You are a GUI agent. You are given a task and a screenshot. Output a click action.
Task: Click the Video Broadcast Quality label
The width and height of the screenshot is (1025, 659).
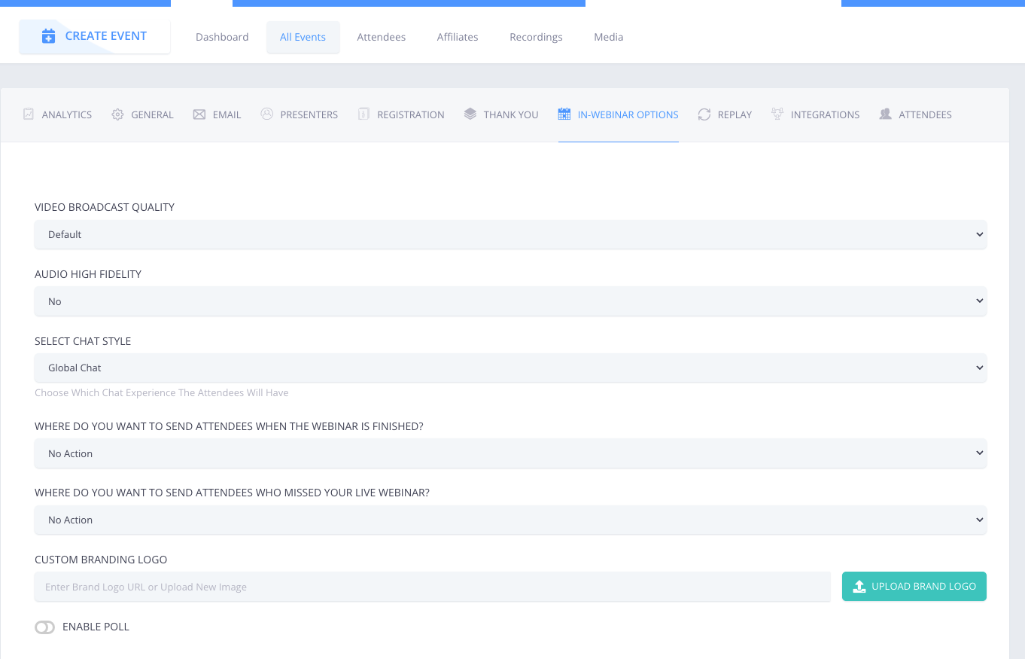tap(105, 207)
